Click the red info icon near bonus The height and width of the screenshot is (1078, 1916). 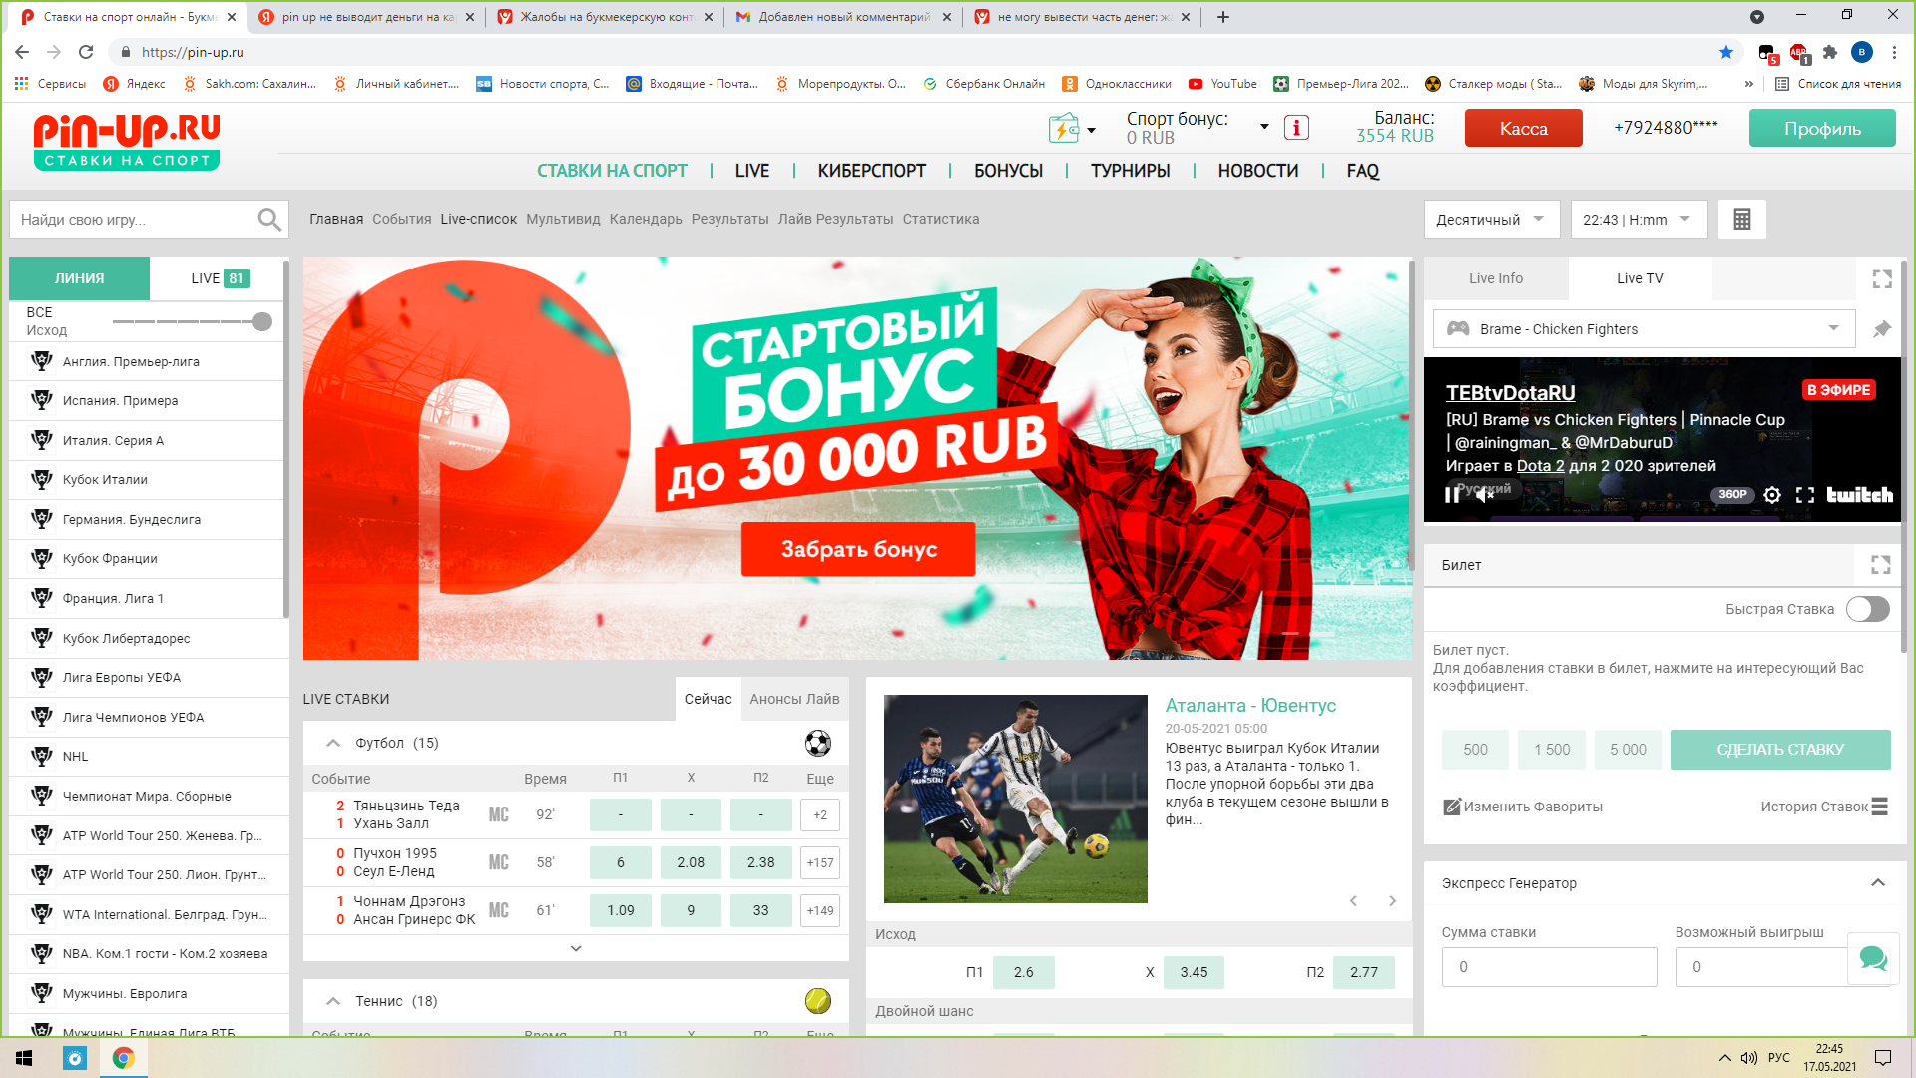click(x=1296, y=128)
